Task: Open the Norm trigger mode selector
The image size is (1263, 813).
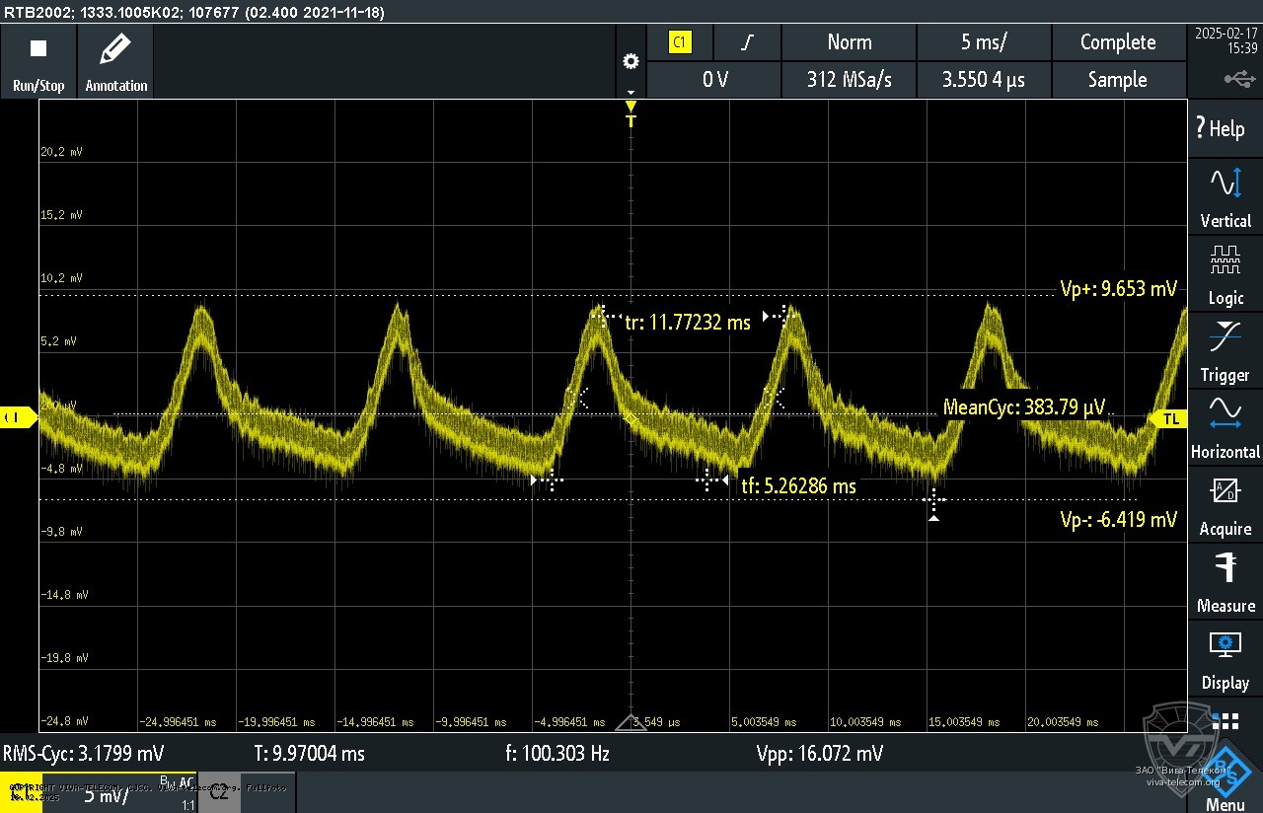Action: click(x=848, y=42)
